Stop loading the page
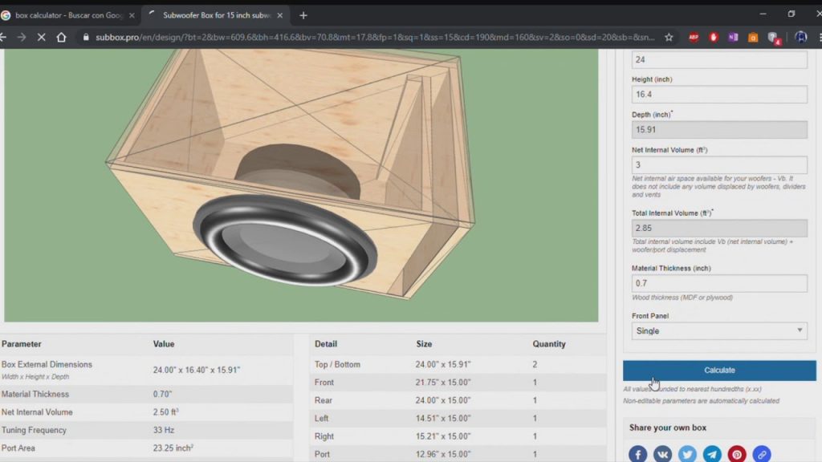The height and width of the screenshot is (462, 822). [41, 37]
